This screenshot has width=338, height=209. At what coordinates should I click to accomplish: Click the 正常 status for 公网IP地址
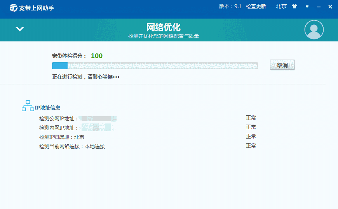click(251, 118)
